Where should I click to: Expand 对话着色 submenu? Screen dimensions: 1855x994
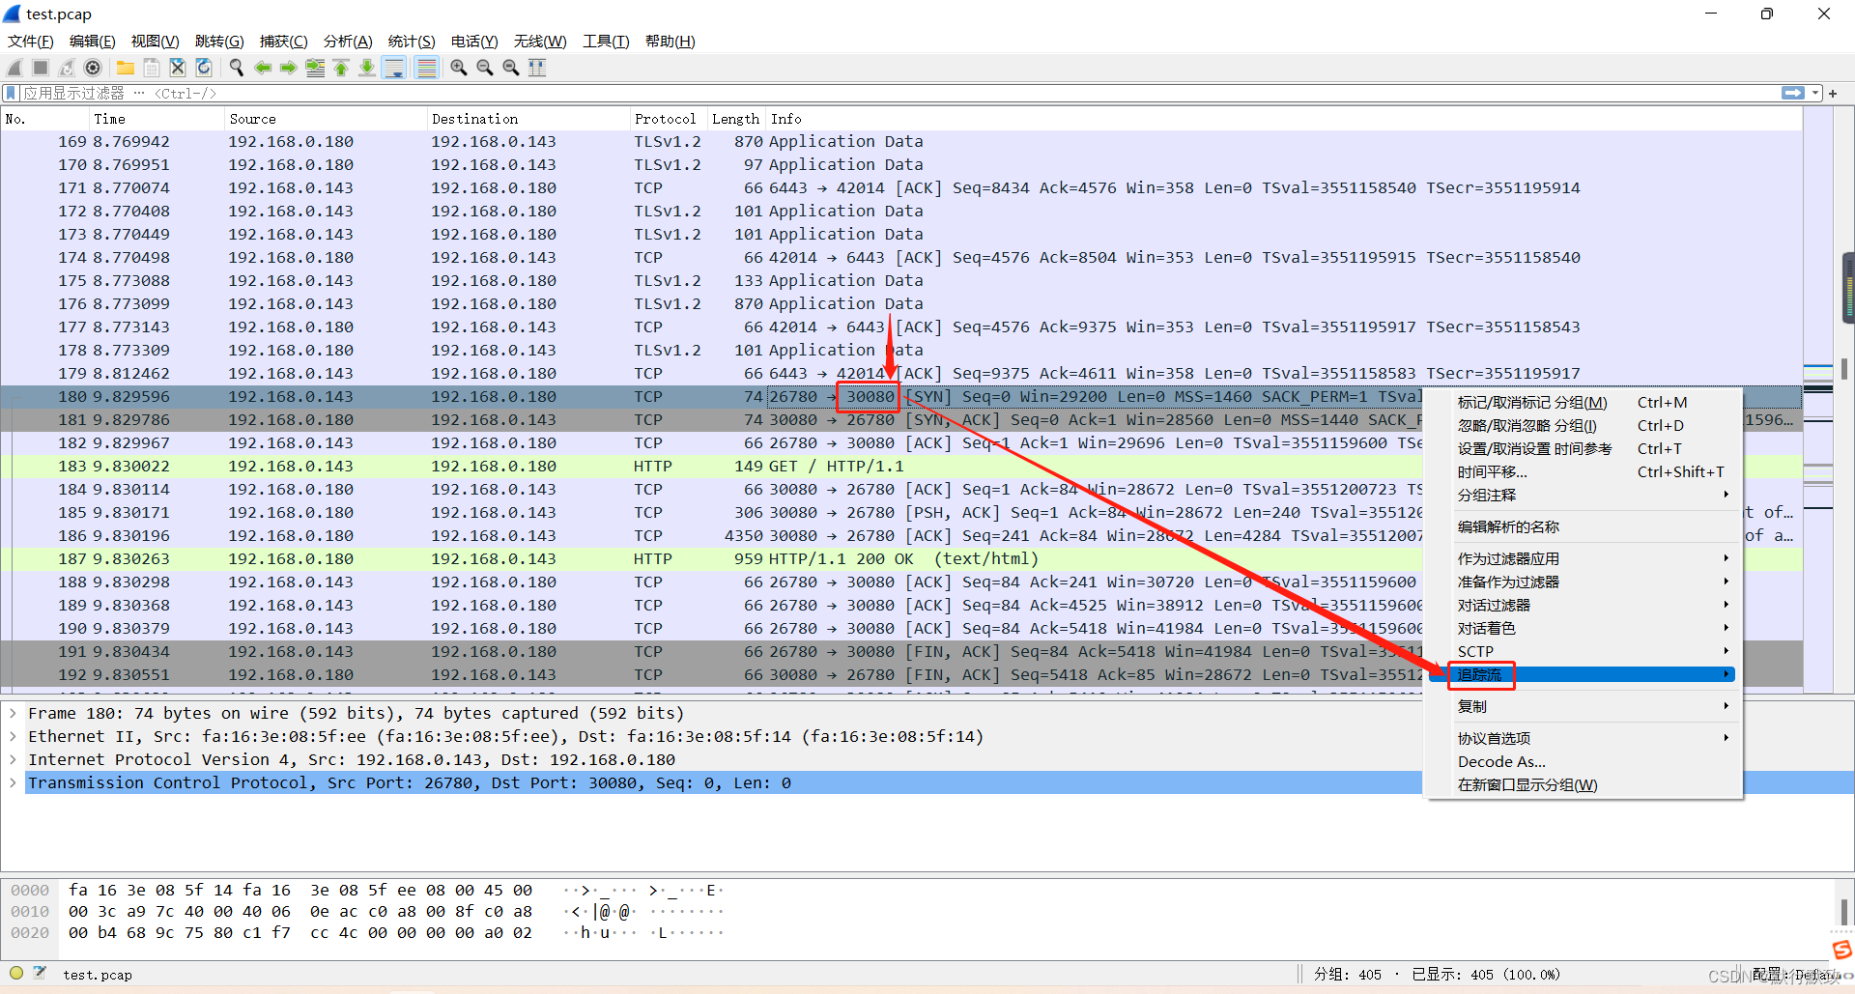(x=1584, y=629)
